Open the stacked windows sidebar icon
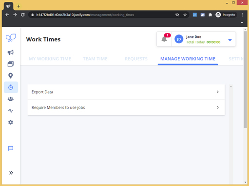This screenshot has height=186, width=249. pyautogui.click(x=11, y=64)
